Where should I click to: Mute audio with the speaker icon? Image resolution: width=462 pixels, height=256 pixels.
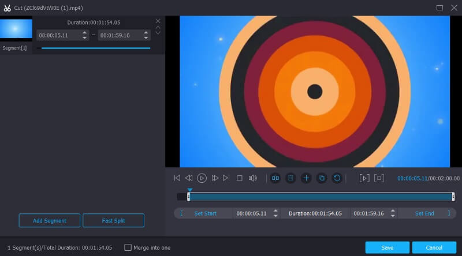pyautogui.click(x=252, y=178)
